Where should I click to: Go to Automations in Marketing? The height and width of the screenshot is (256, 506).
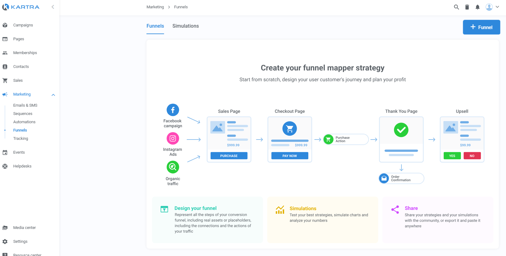tap(24, 122)
